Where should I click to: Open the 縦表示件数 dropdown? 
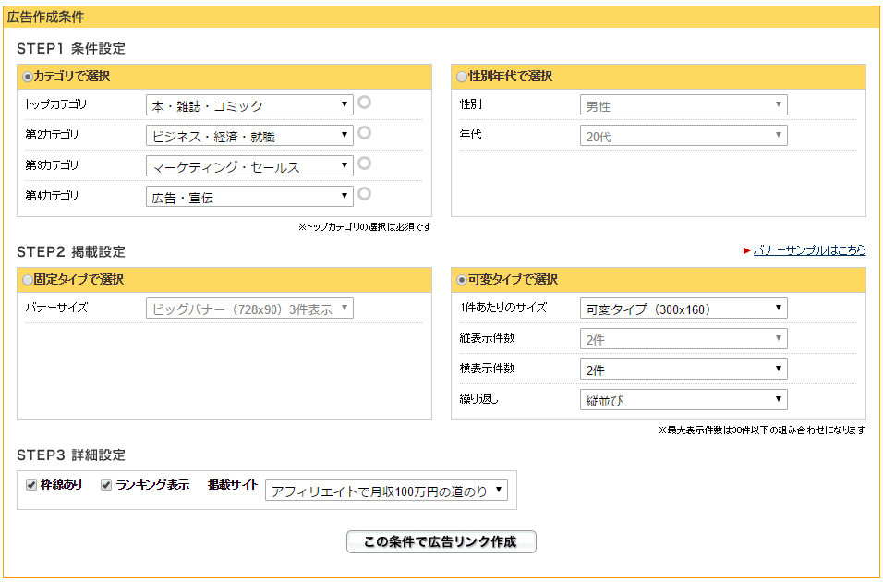[683, 339]
